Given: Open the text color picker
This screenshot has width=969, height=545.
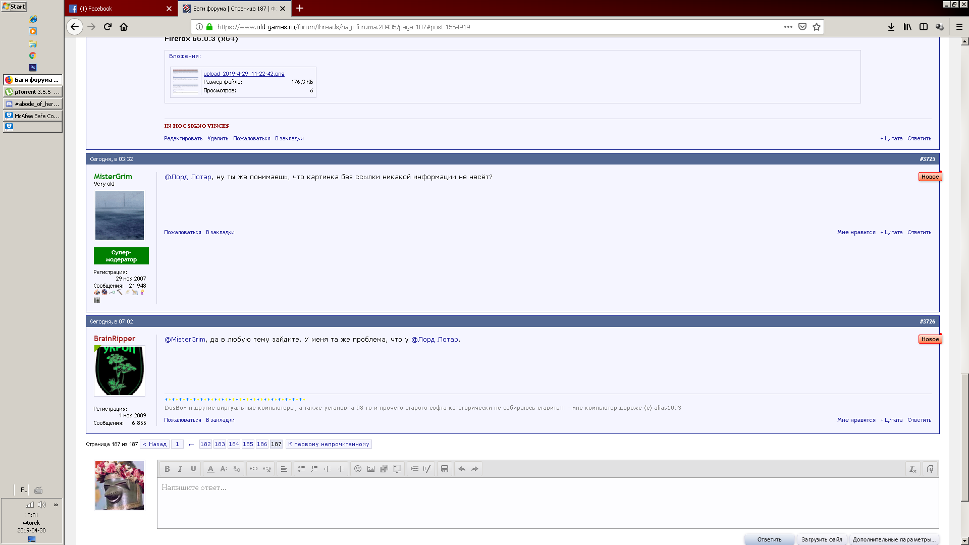Looking at the screenshot, I should [x=210, y=469].
